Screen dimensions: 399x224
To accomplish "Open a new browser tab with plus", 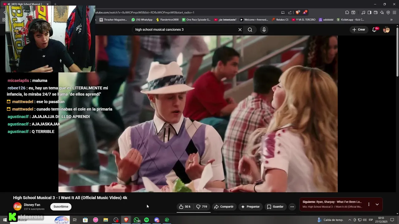I will pos(55,4).
